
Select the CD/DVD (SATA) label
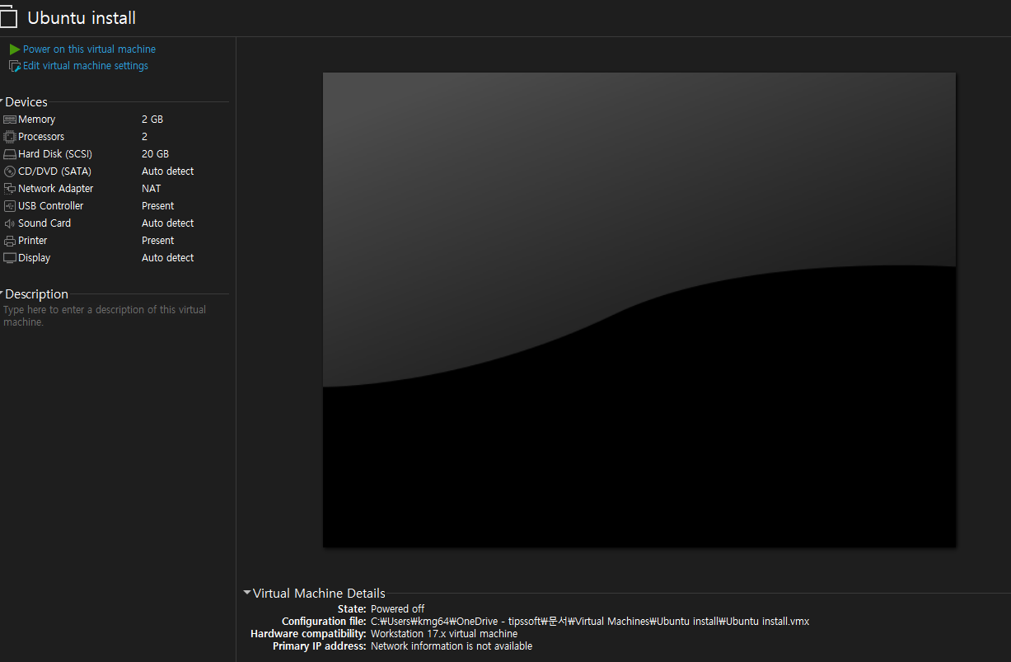(54, 171)
